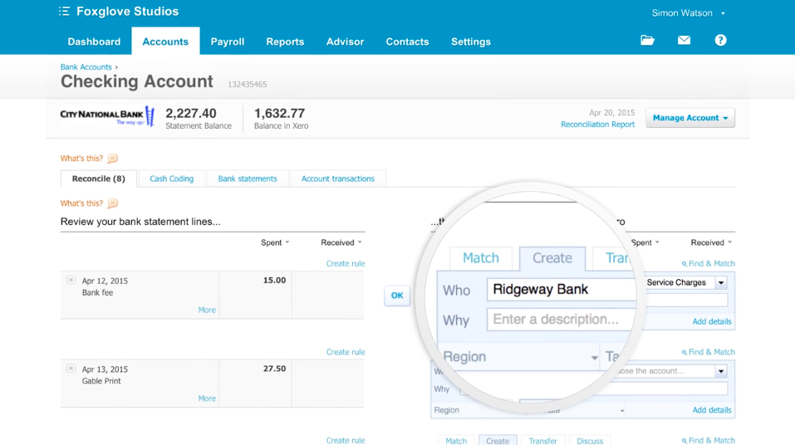Click More on the Gable Print statement line
This screenshot has height=445, width=795.
(x=207, y=399)
